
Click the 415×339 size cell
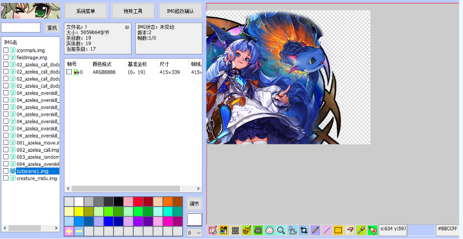pyautogui.click(x=170, y=72)
